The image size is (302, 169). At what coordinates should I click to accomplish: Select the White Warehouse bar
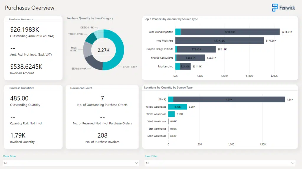[171, 114]
